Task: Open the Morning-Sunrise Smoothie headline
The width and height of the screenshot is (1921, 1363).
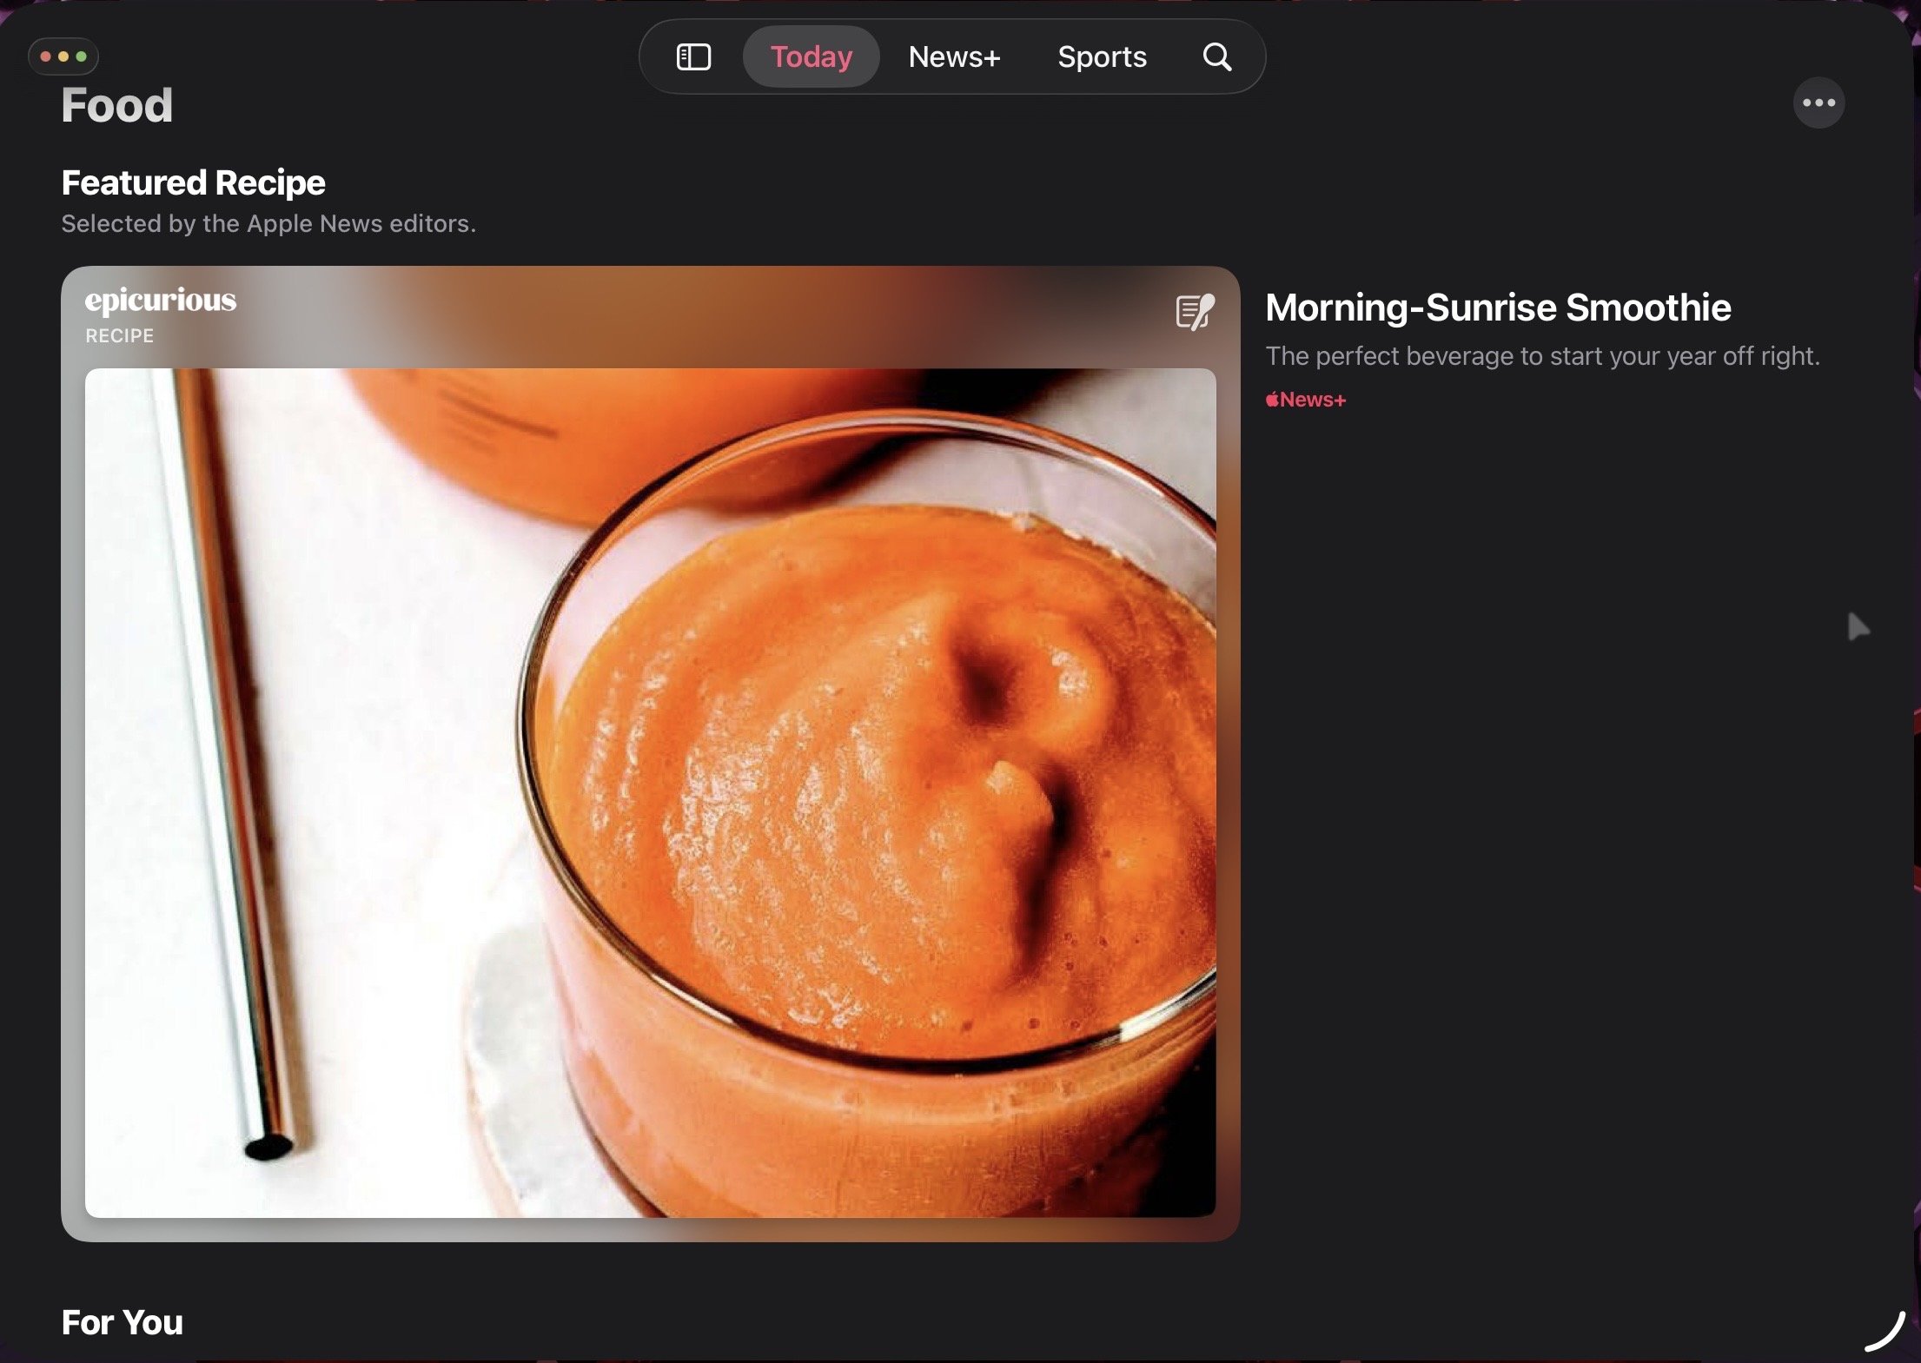Action: pos(1497,308)
